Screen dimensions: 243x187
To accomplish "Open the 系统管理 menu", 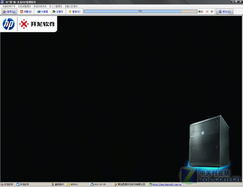I will [24, 6].
